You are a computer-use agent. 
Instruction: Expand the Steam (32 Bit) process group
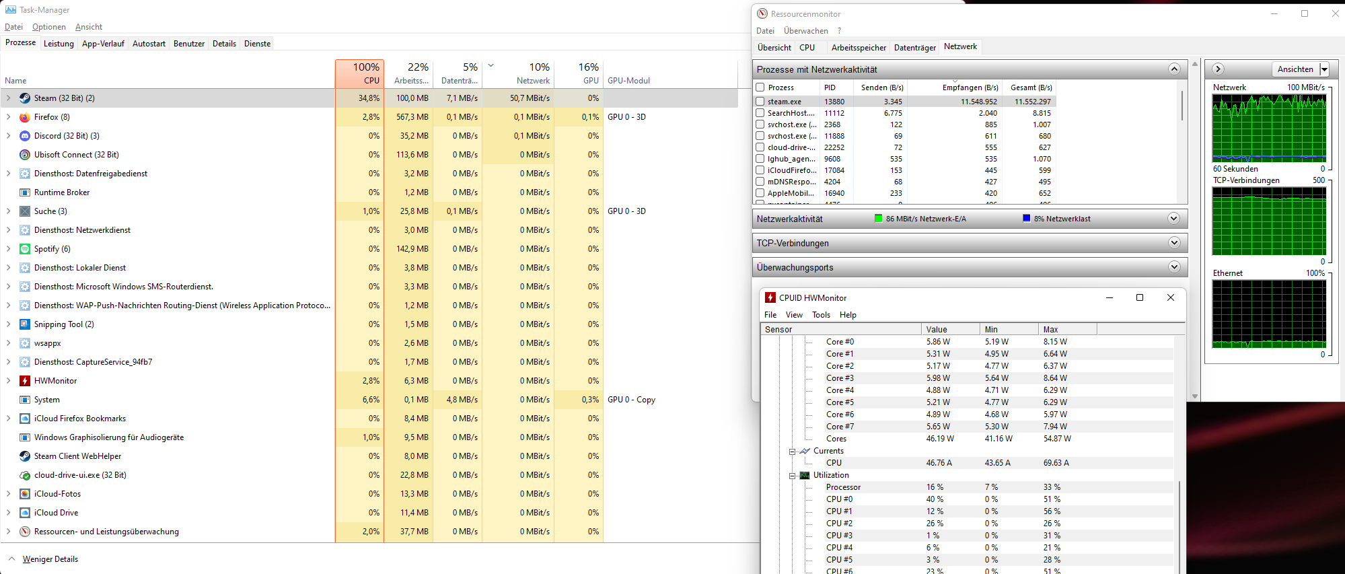9,98
